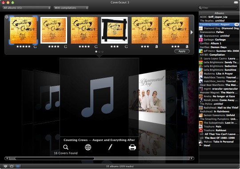The width and height of the screenshot is (240, 169).
Task: Select Nneka: No longer at Ease row
Action: click(219, 97)
